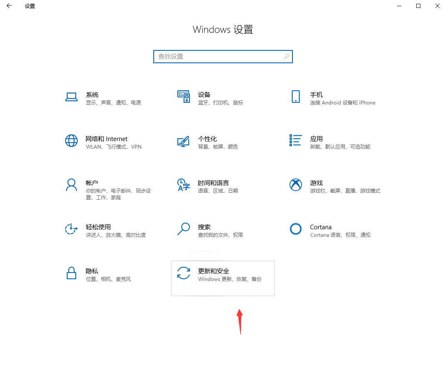Click the Update & Security refresh-arrows icon

pyautogui.click(x=184, y=273)
